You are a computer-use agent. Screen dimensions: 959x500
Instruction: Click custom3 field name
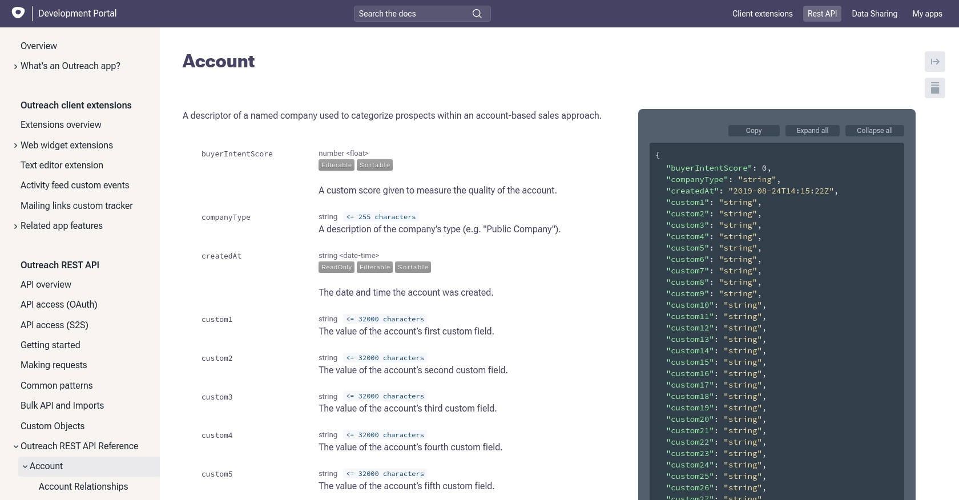(217, 397)
